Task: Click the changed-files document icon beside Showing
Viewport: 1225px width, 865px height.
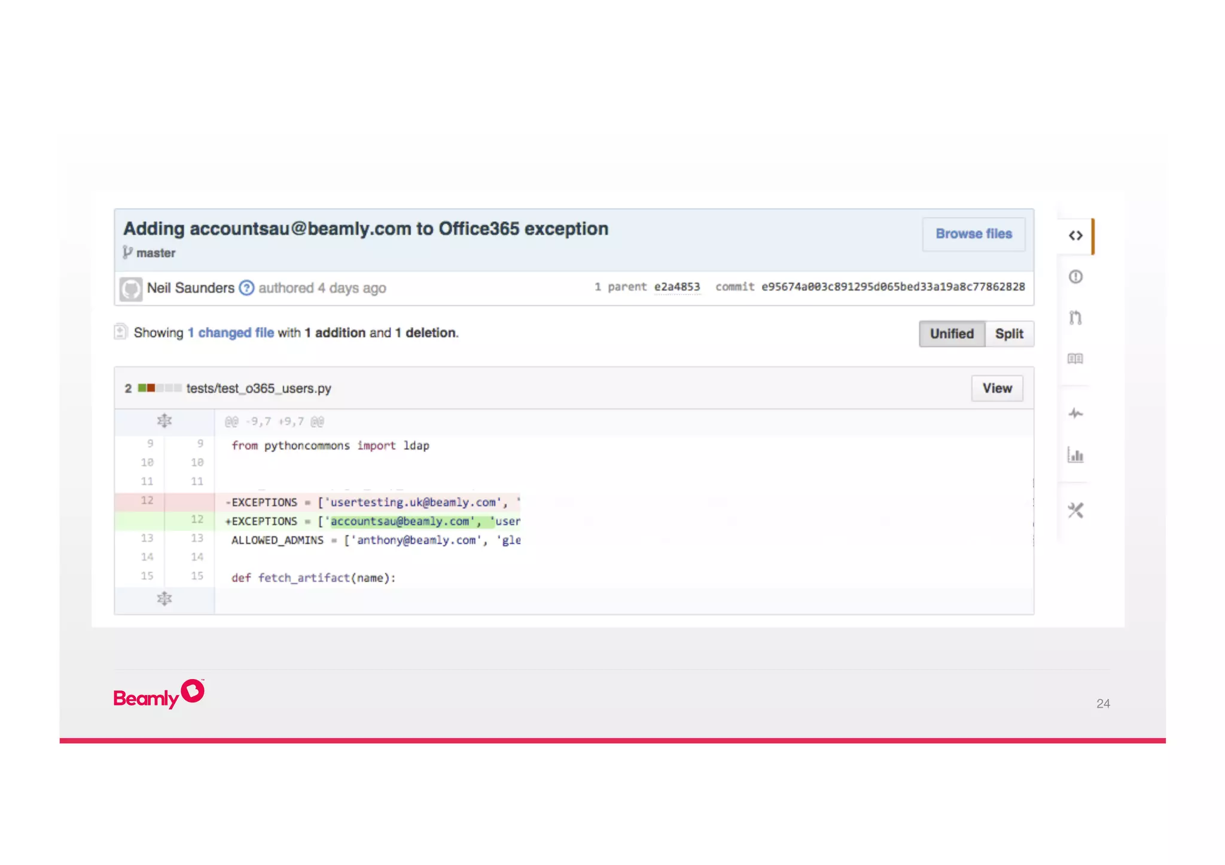Action: (x=121, y=332)
